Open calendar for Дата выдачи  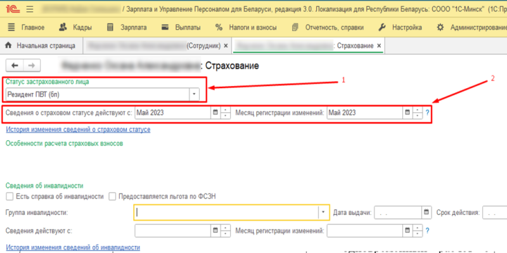[x=427, y=212]
